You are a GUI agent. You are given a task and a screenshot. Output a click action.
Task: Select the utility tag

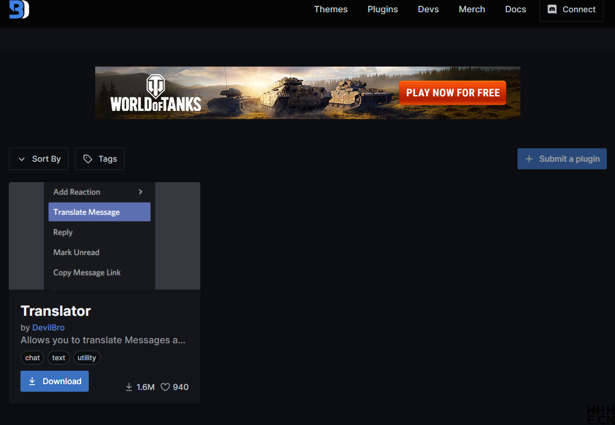click(x=86, y=358)
